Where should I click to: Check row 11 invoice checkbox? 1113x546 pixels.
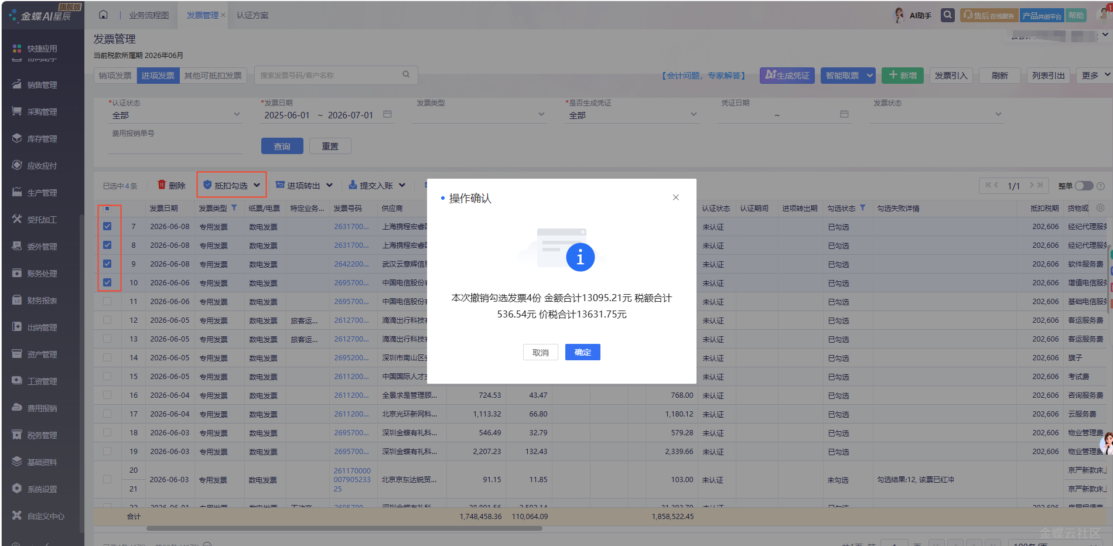tap(107, 301)
